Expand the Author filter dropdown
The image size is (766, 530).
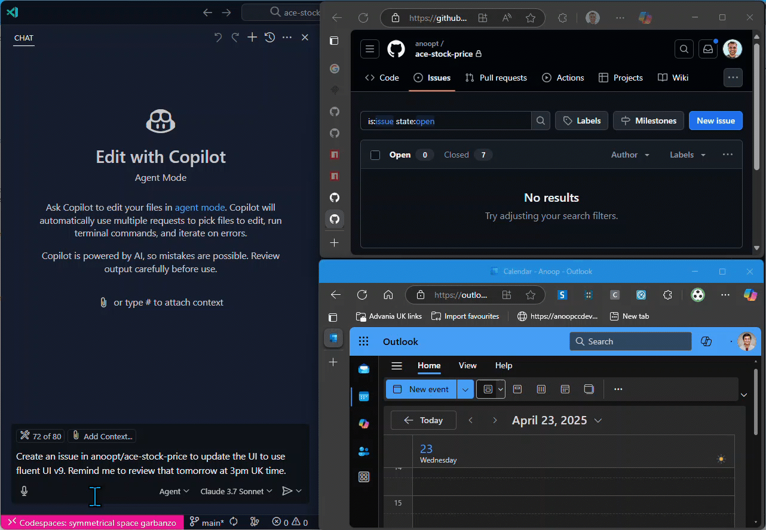pos(630,155)
